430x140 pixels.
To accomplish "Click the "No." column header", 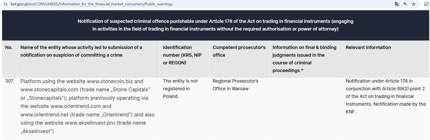I will pos(9,47).
